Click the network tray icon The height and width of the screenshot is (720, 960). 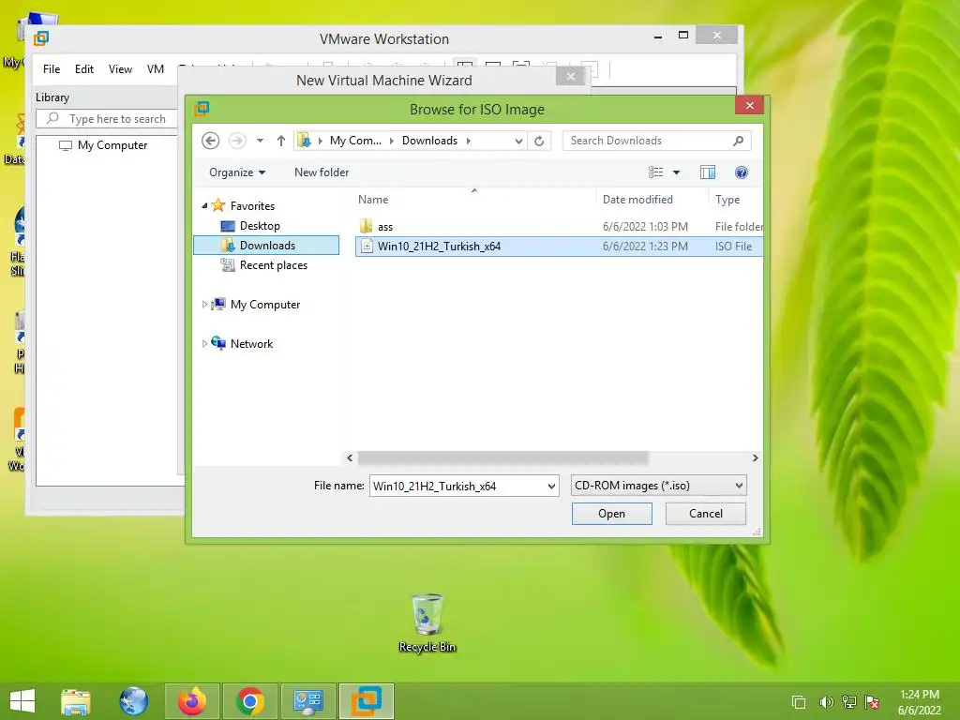849,702
